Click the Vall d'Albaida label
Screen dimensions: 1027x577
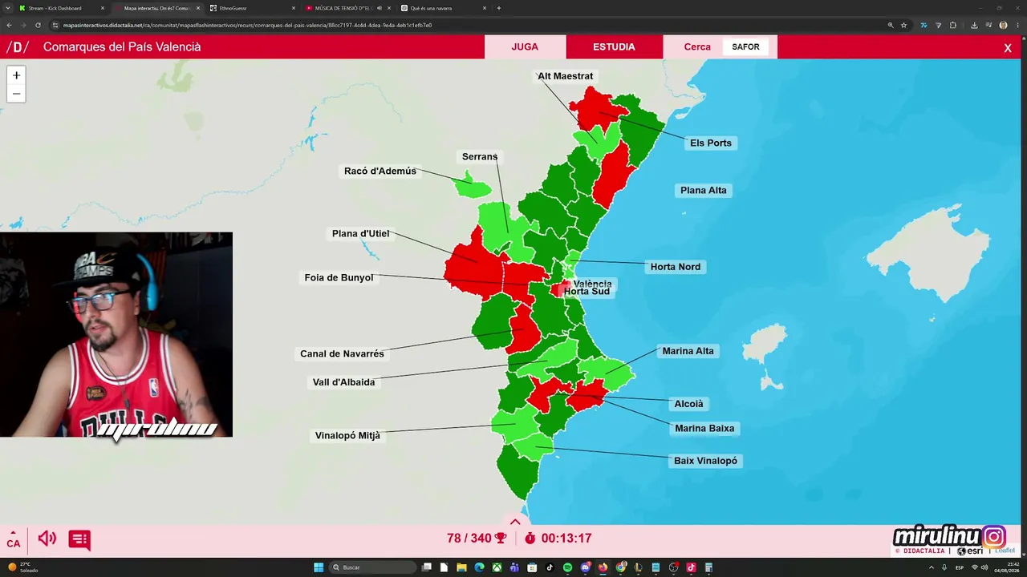(343, 382)
